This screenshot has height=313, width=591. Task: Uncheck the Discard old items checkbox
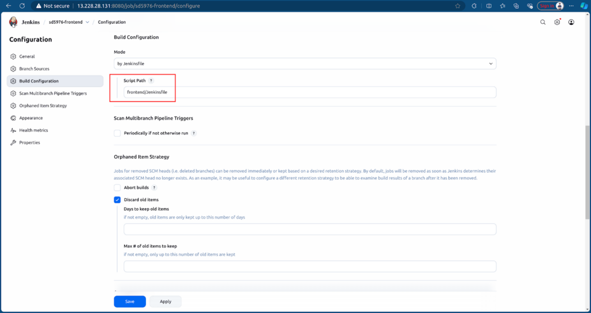pos(118,199)
